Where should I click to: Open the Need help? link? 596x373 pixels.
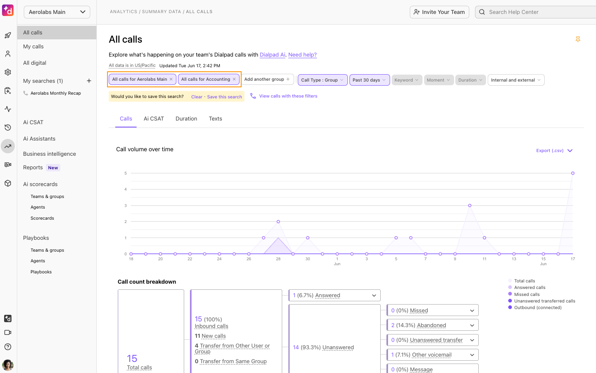click(302, 55)
